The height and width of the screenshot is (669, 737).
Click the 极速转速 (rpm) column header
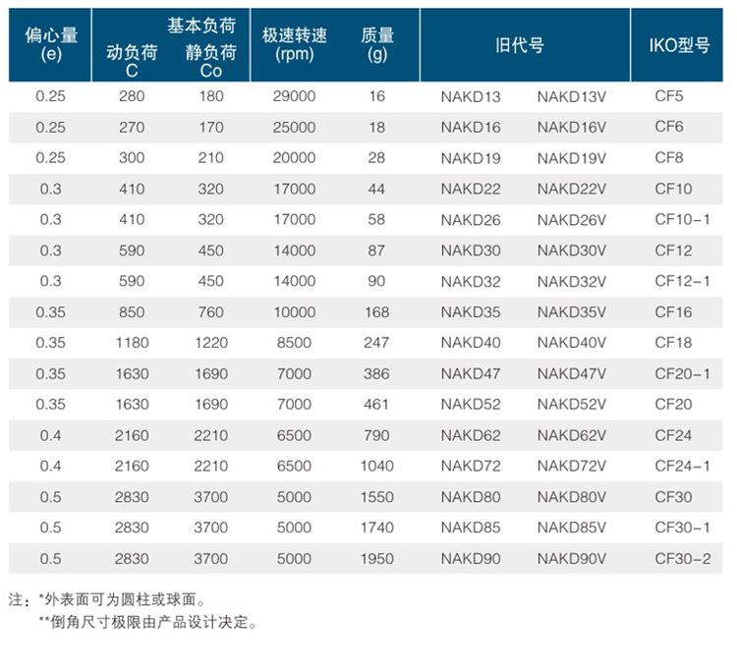click(295, 45)
